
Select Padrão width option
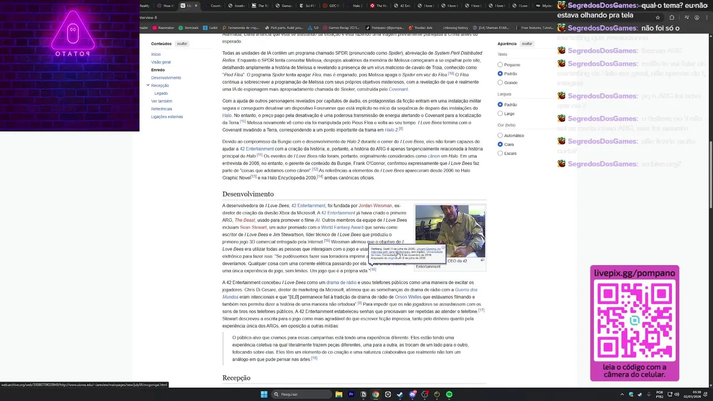[x=500, y=105]
